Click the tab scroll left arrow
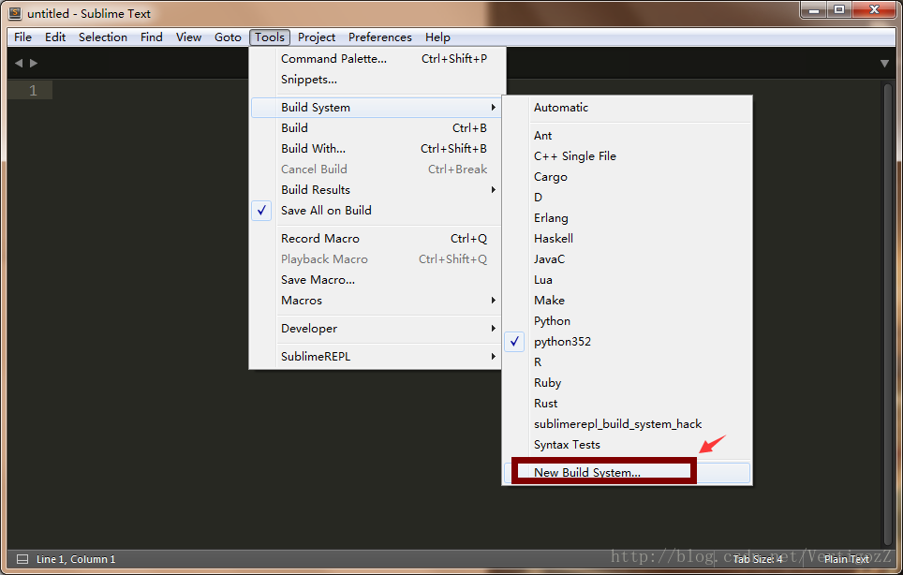Image resolution: width=903 pixels, height=575 pixels. point(19,63)
